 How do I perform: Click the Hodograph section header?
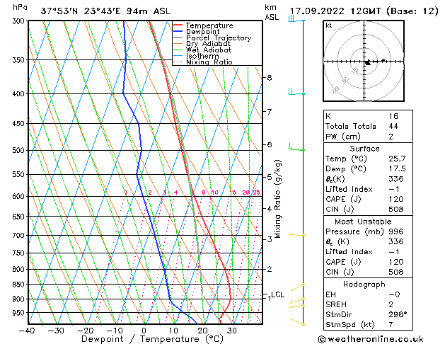click(x=364, y=285)
